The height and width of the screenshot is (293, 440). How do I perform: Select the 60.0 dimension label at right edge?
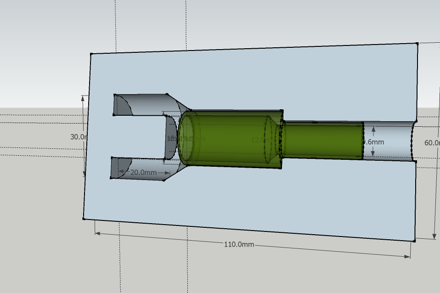click(x=432, y=143)
